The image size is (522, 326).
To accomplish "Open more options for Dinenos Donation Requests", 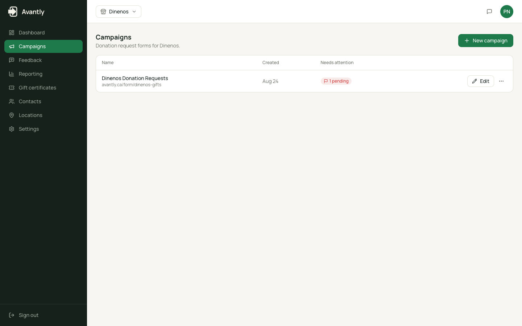I will [501, 81].
